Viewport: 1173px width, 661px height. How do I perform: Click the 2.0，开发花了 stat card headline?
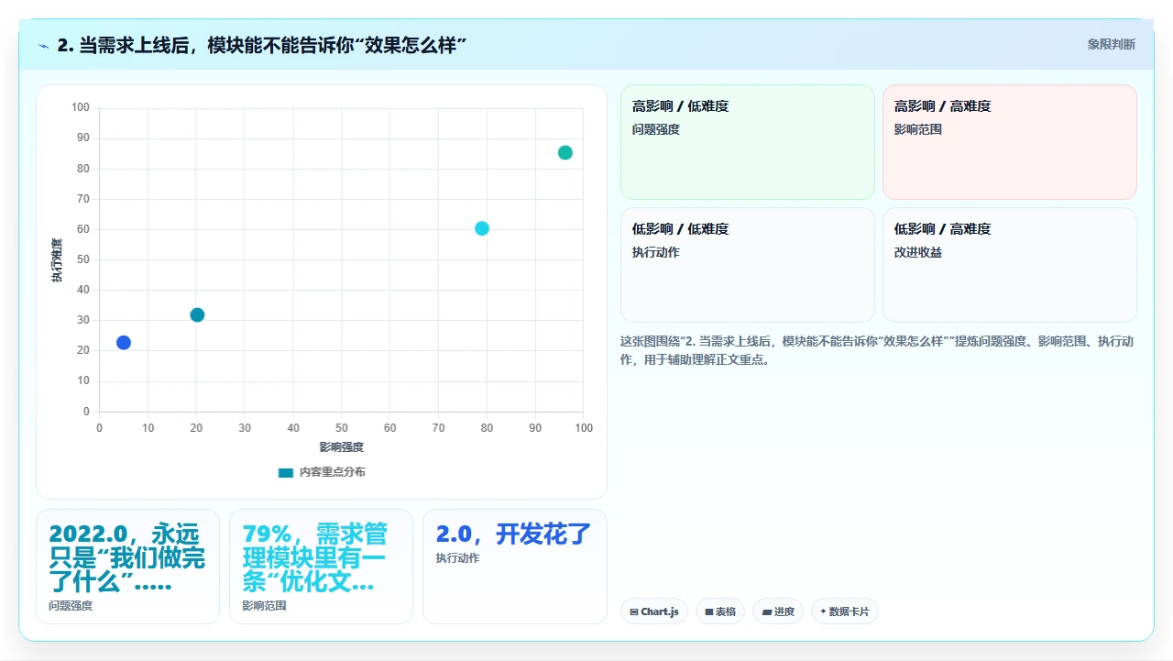click(513, 534)
